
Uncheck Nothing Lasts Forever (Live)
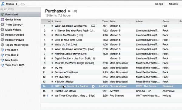52,54
